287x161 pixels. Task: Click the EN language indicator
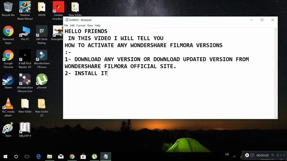click(227, 154)
